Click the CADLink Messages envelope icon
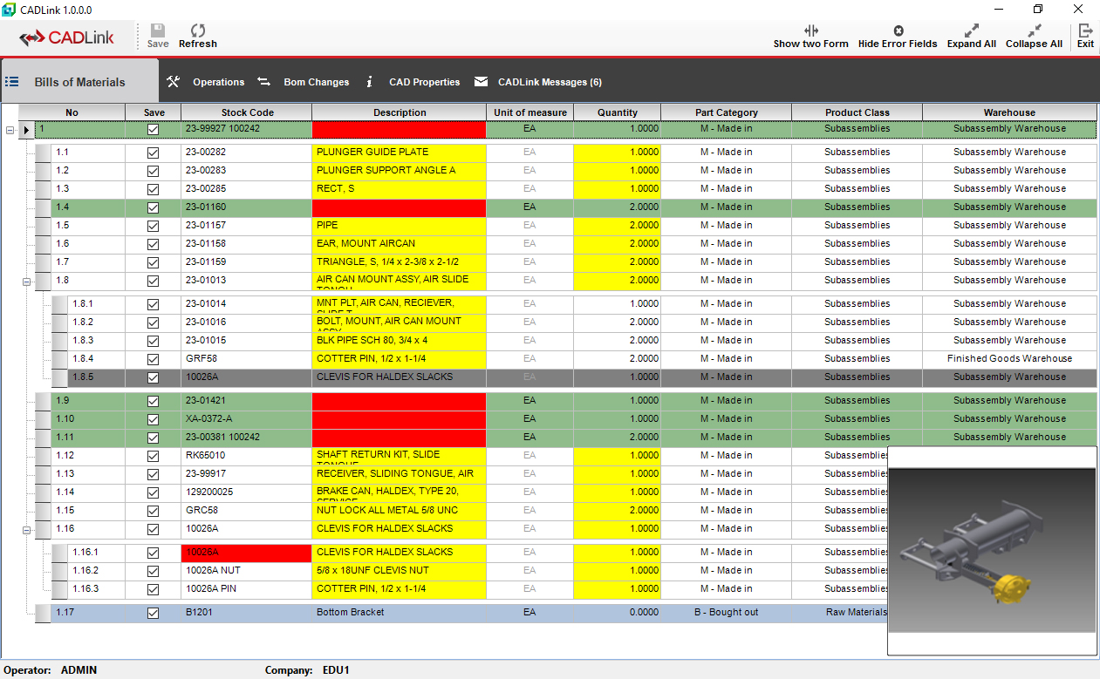1100x679 pixels. pyautogui.click(x=481, y=81)
